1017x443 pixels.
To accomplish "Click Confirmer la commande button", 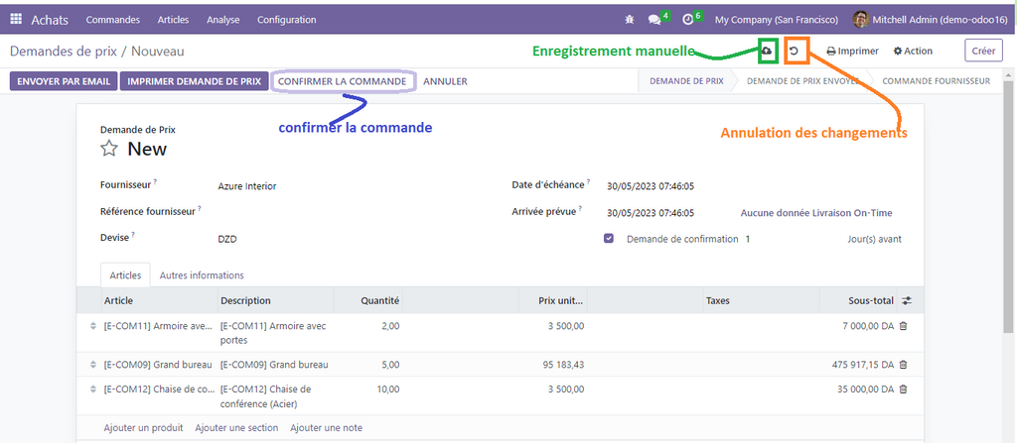I will click(343, 81).
